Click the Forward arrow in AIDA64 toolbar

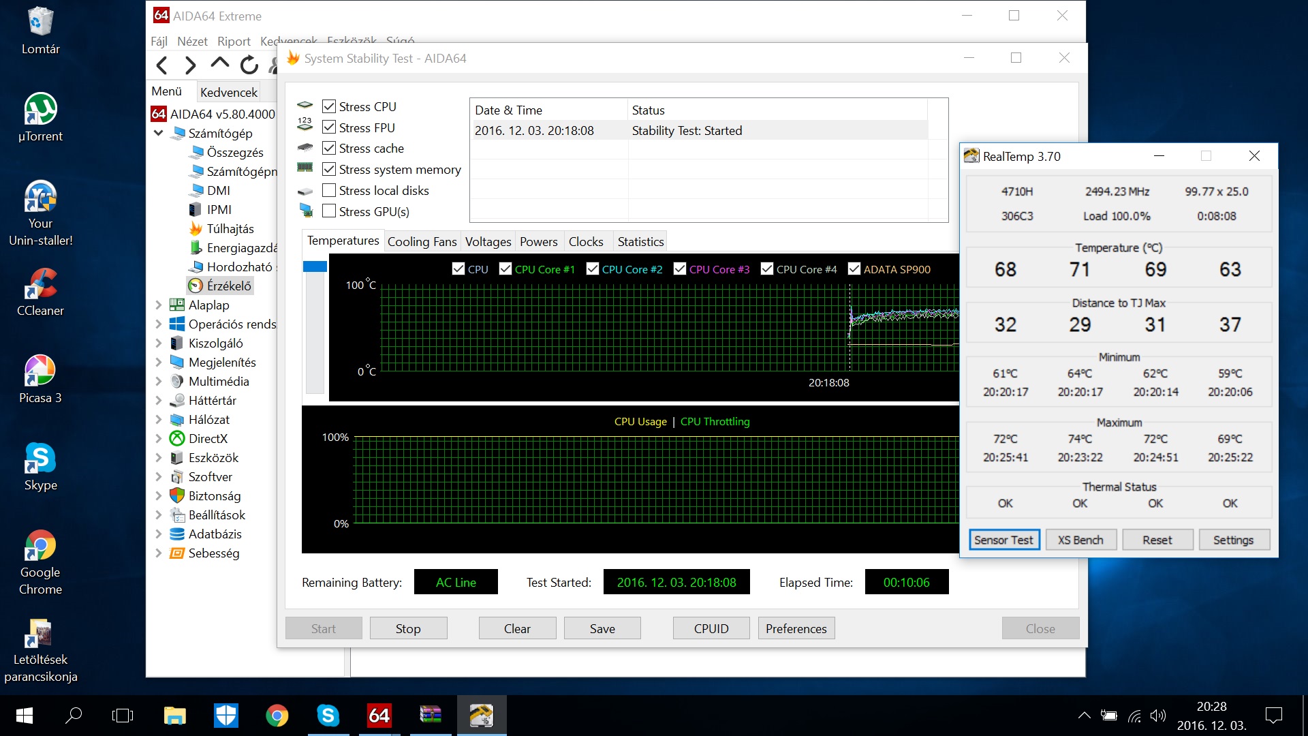point(191,65)
